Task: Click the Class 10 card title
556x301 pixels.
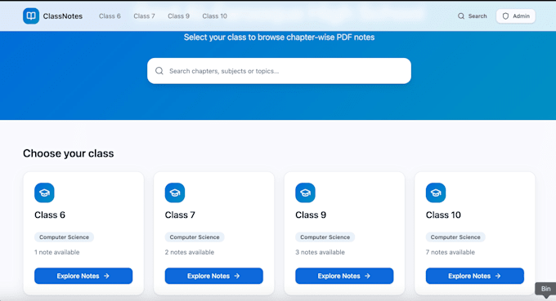Action: point(443,215)
